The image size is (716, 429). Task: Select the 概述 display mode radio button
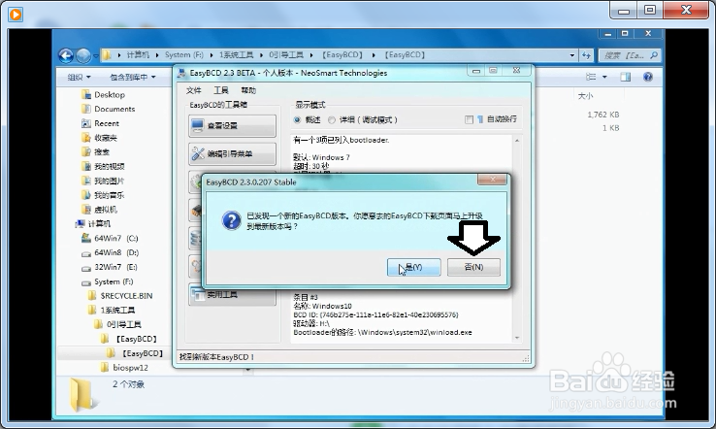[297, 119]
